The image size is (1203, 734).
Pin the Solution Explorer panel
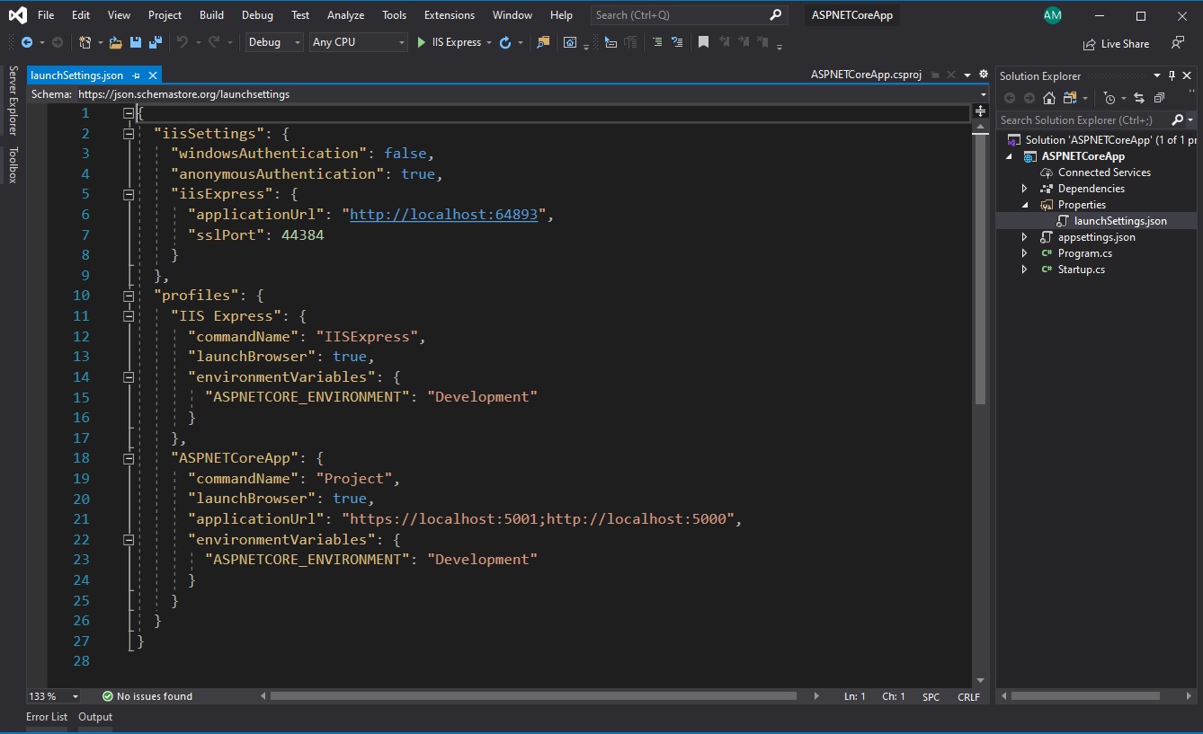pos(1172,75)
